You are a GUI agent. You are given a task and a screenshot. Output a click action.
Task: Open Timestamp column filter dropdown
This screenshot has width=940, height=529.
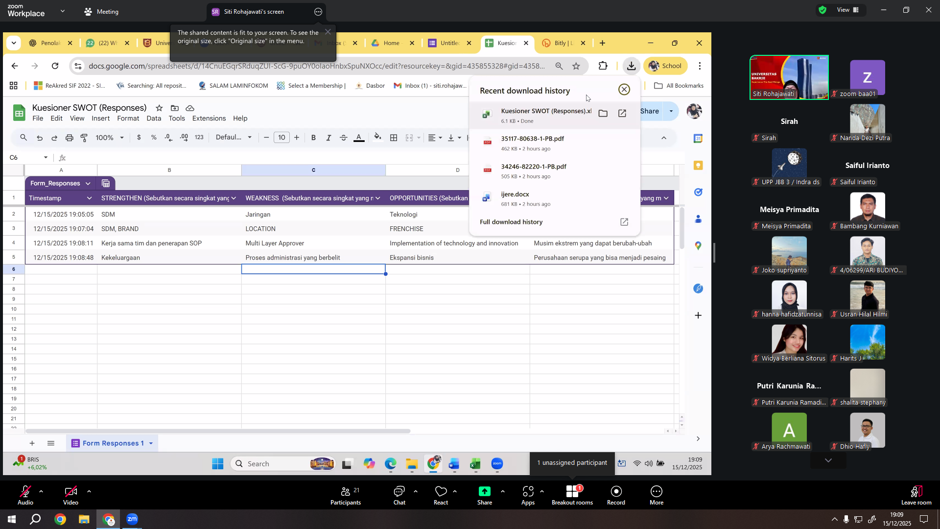[x=89, y=198]
